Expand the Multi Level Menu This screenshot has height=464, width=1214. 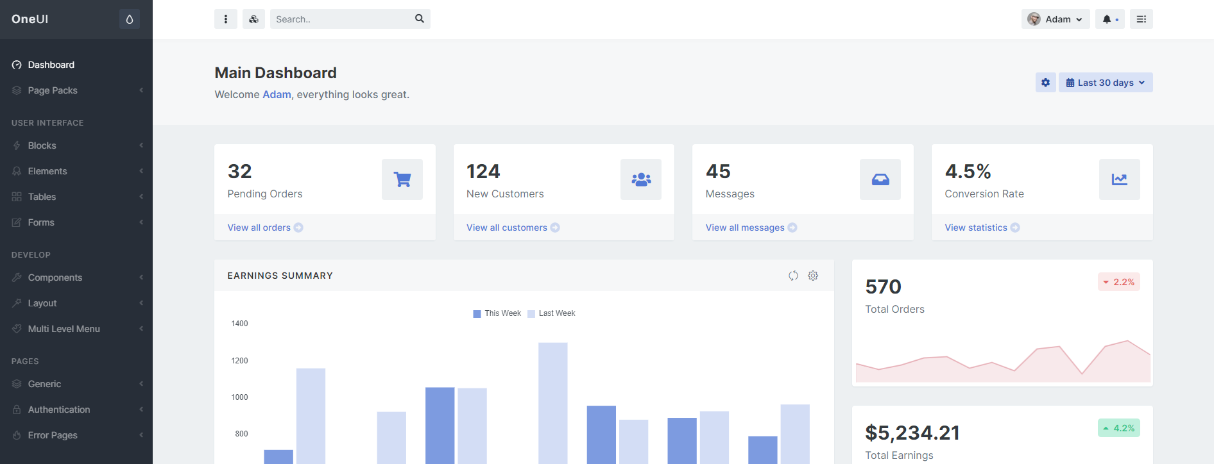(76, 329)
